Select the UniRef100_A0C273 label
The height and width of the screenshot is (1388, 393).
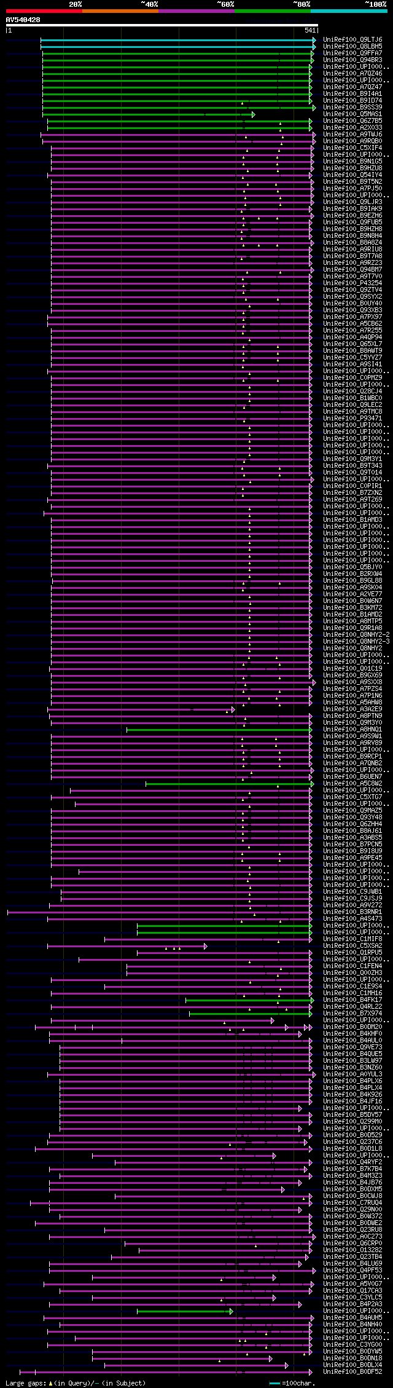click(352, 1236)
